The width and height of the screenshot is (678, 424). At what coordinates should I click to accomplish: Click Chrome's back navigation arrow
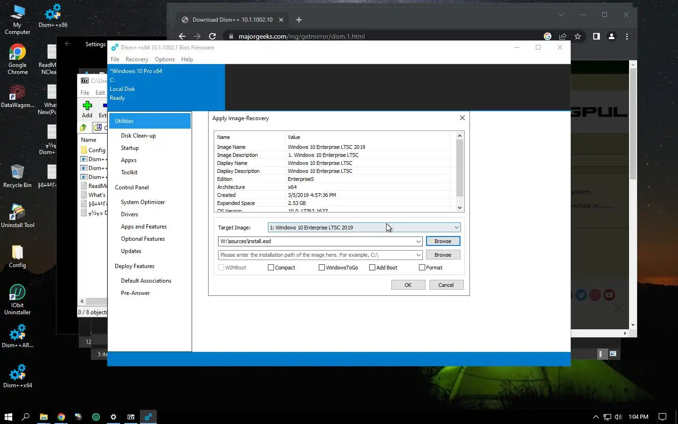182,36
